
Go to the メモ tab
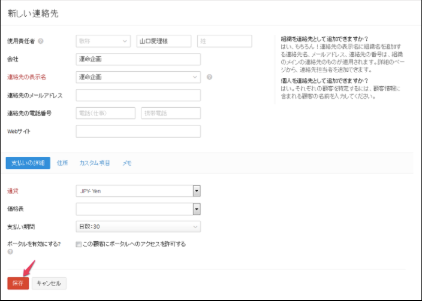127,163
